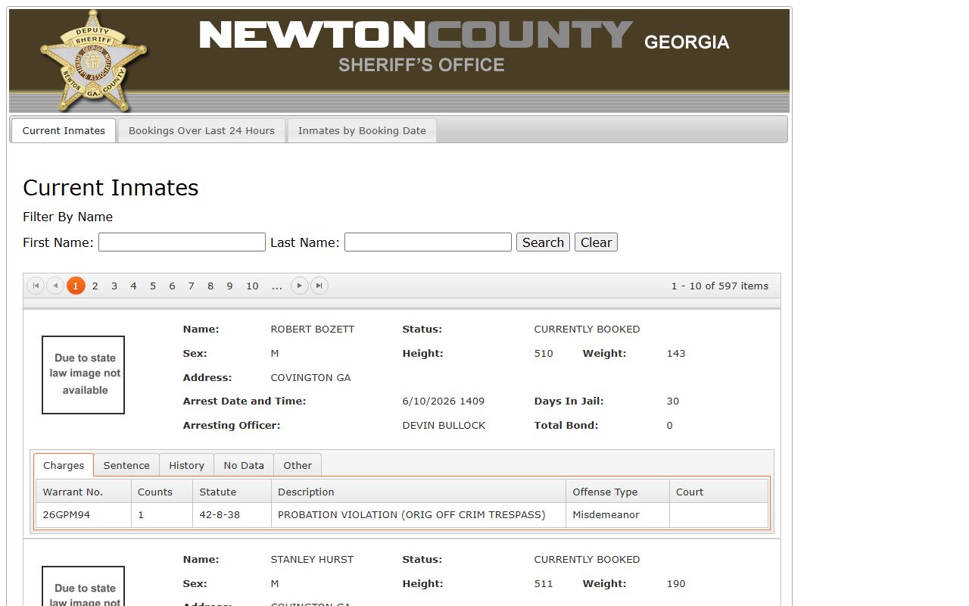Jump to the last page arrow

click(x=319, y=286)
